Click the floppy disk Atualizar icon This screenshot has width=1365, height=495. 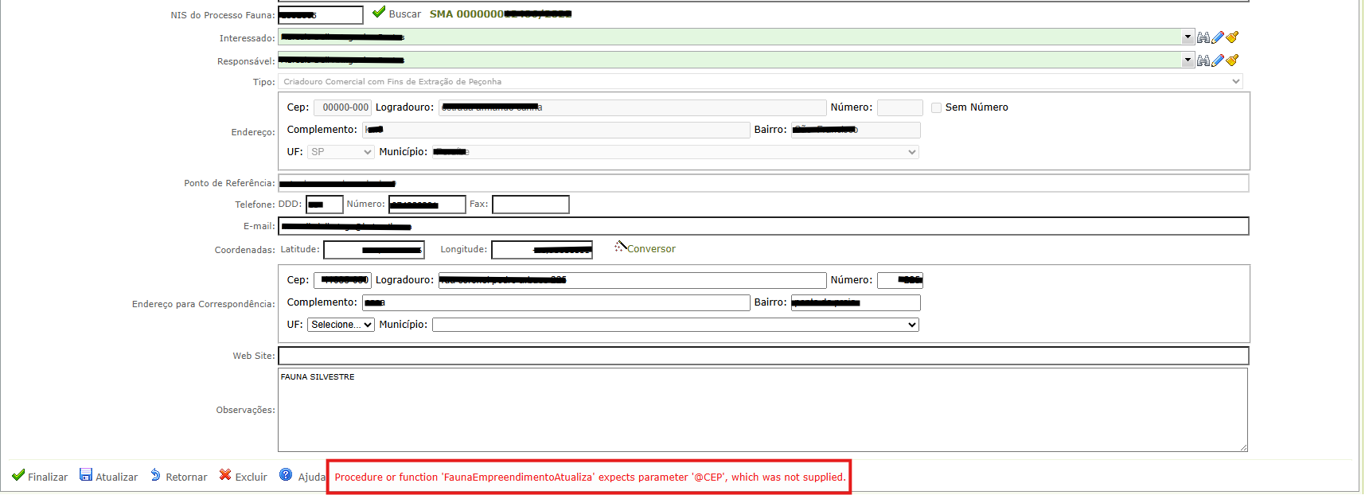[86, 475]
